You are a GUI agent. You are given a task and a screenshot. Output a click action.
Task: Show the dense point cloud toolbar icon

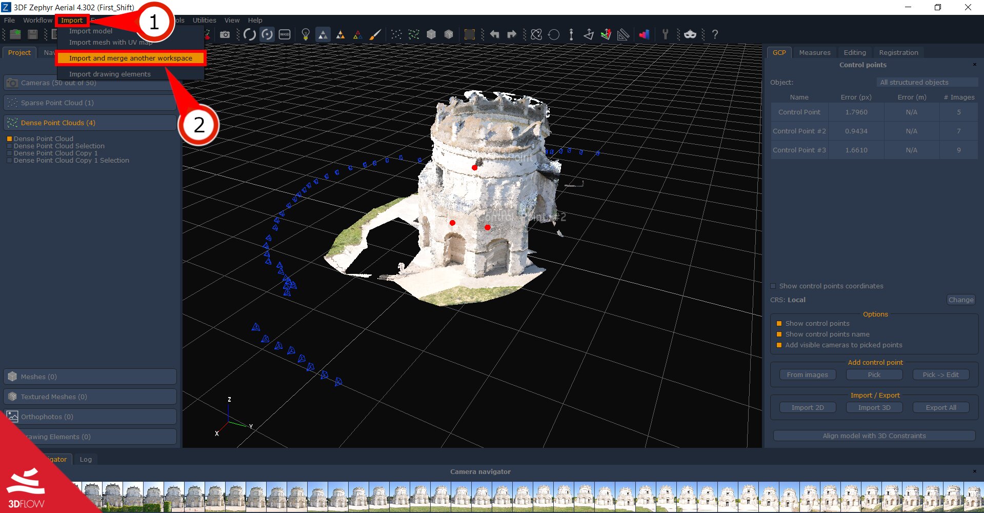(x=414, y=34)
